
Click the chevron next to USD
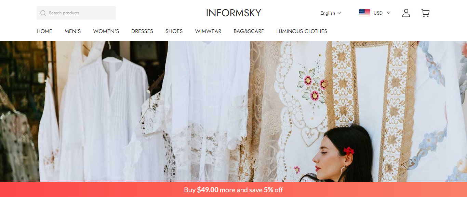tap(388, 13)
